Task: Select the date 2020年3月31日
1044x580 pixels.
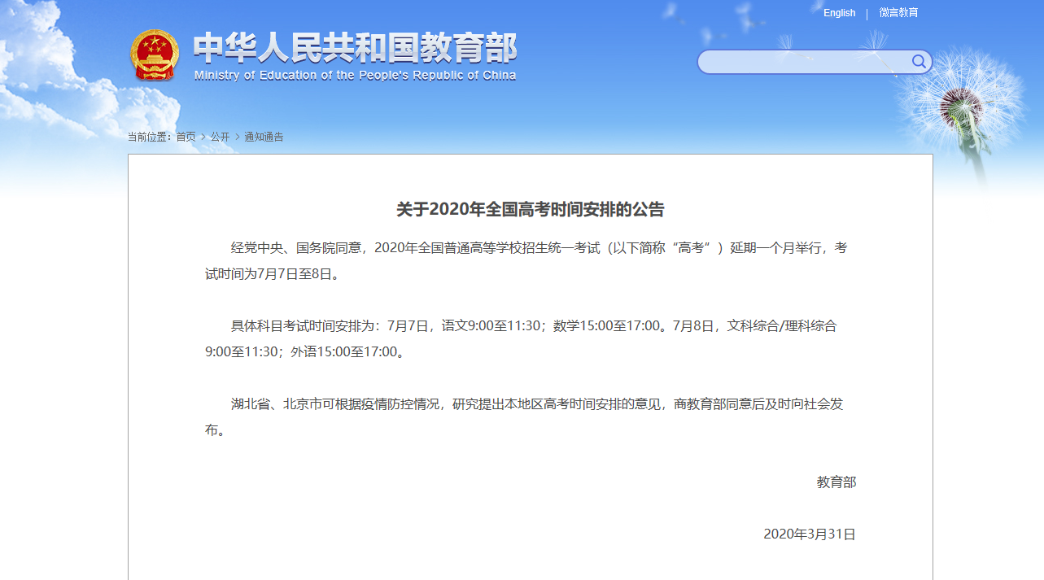Action: [810, 533]
